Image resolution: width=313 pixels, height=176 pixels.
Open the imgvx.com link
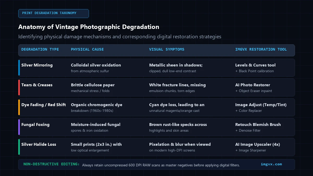click(271, 164)
